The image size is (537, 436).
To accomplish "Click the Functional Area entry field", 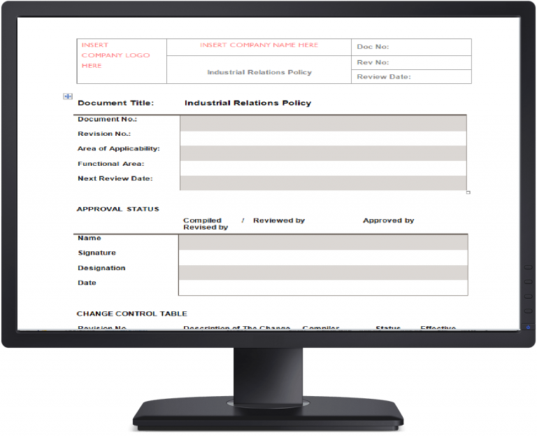I will point(322,168).
